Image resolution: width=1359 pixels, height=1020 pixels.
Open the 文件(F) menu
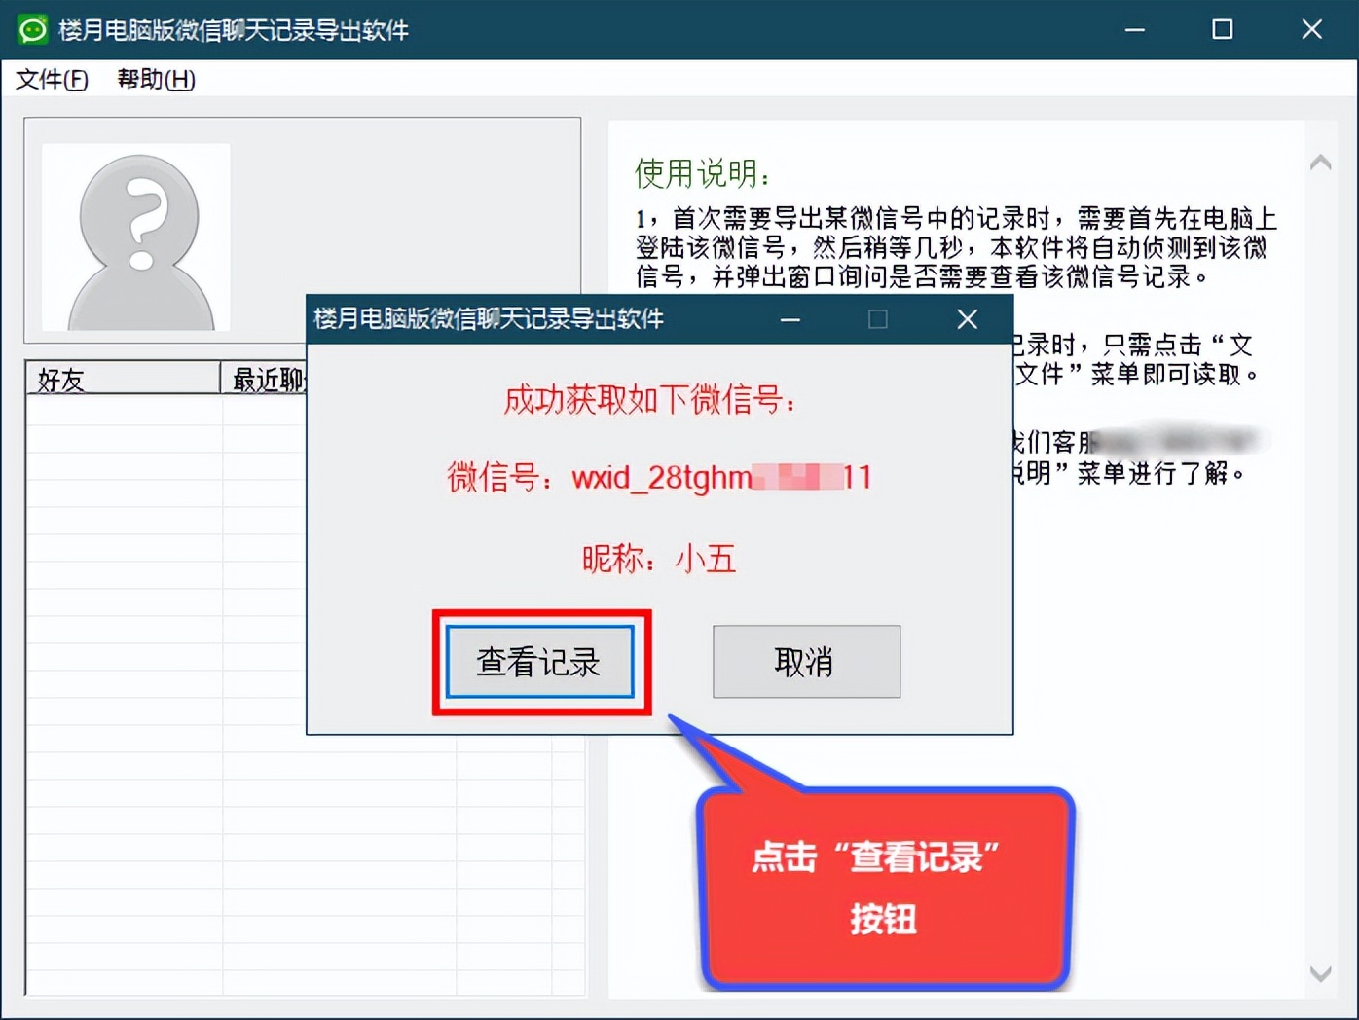(x=51, y=80)
